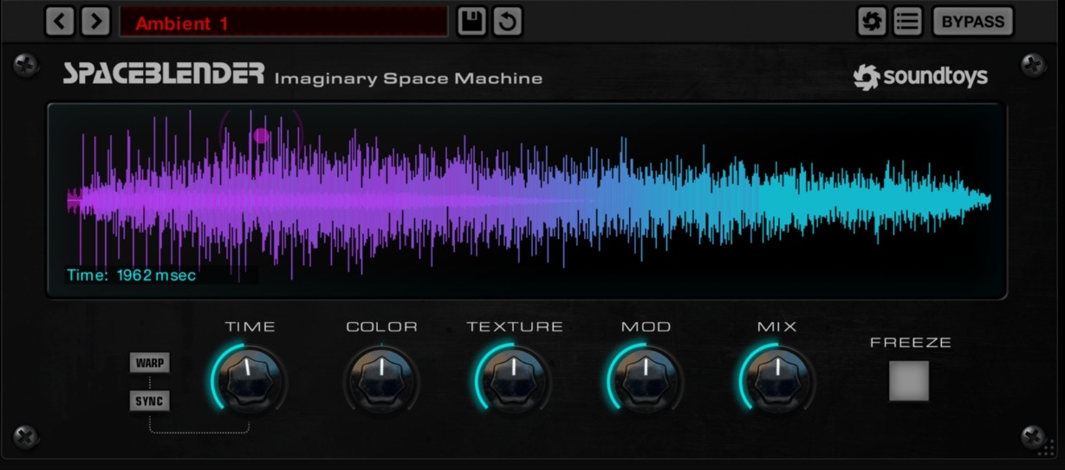Image resolution: width=1065 pixels, height=470 pixels.
Task: Enable the WARP button
Action: [150, 363]
